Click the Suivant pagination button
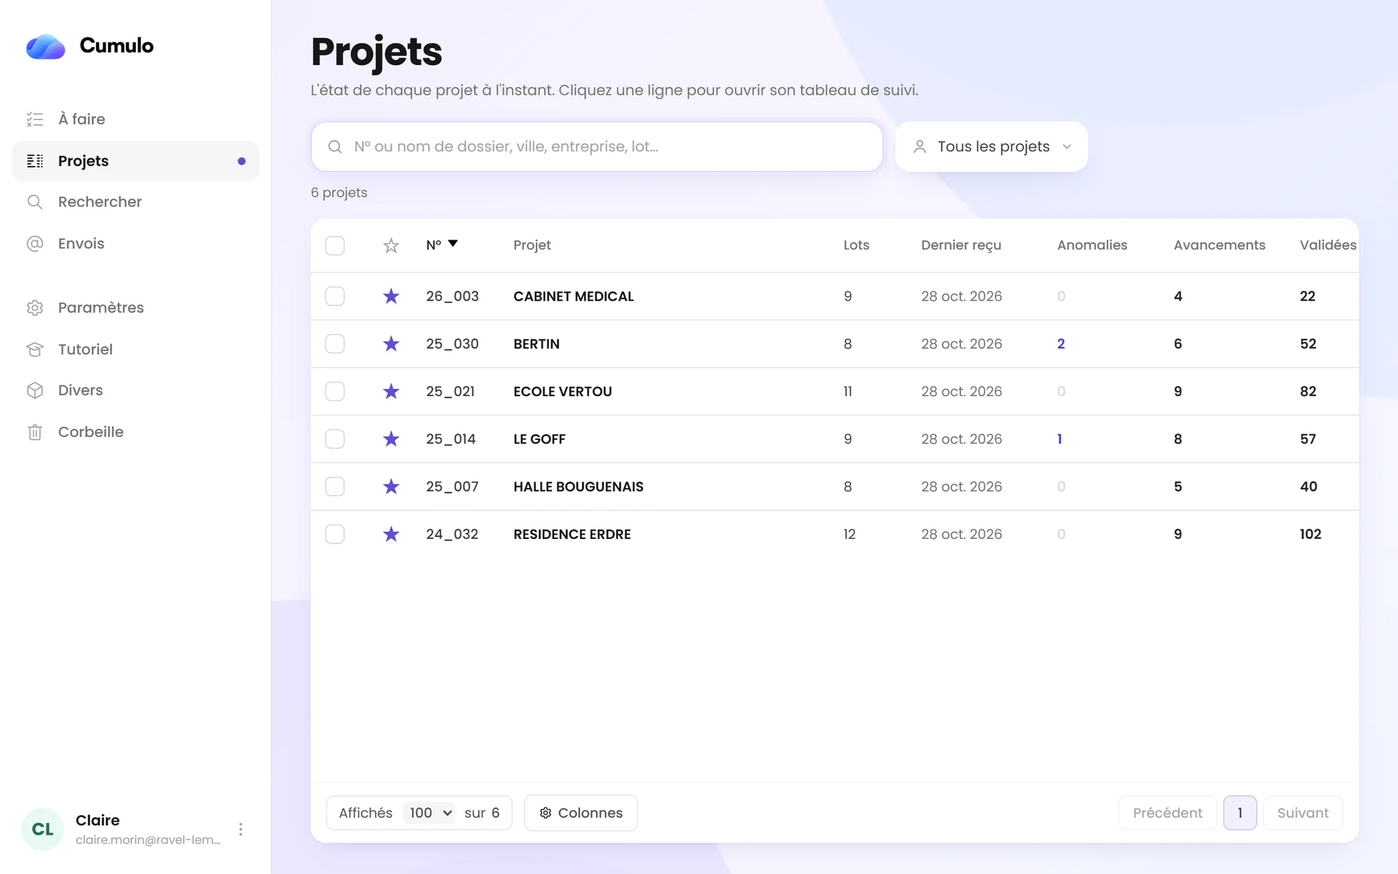The image size is (1398, 874). click(1303, 813)
